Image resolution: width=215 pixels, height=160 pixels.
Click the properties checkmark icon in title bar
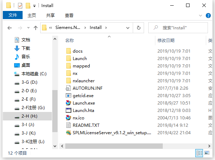[20, 6]
